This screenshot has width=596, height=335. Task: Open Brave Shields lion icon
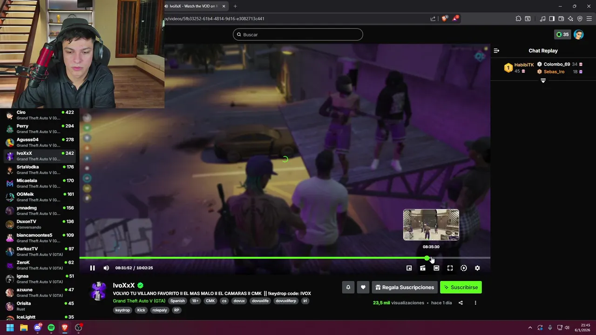444,19
